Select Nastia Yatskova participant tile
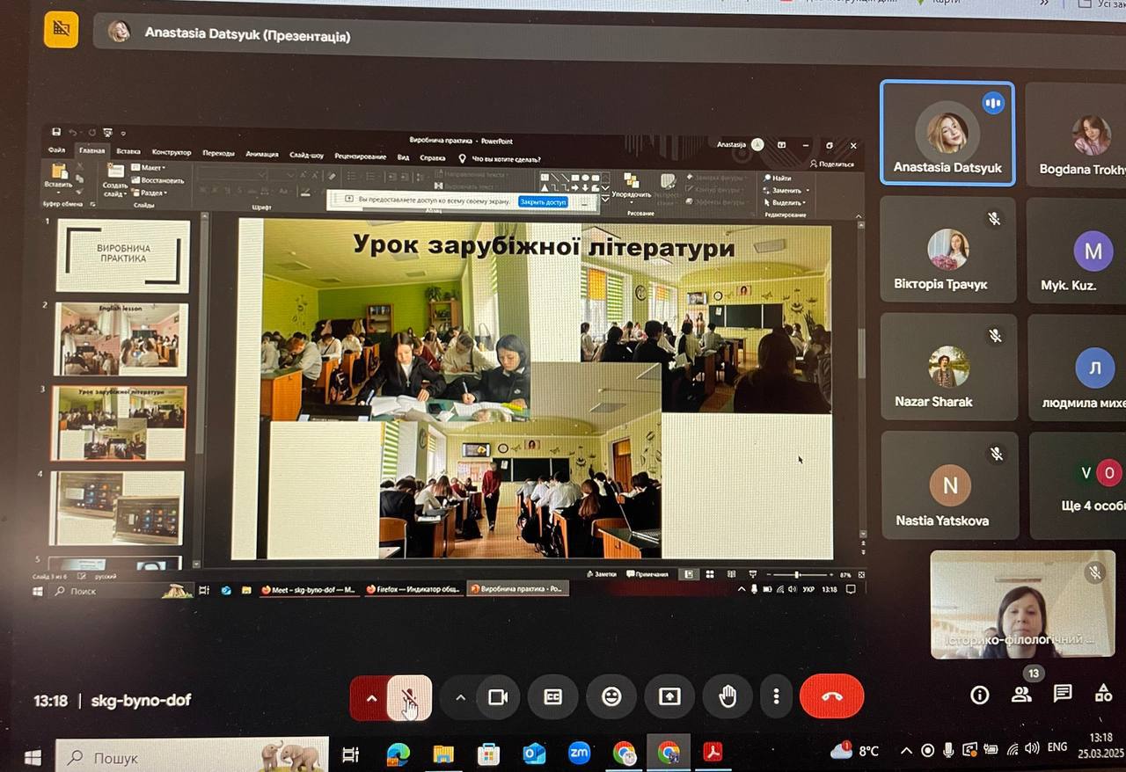Viewport: 1126px width, 772px height. click(949, 485)
